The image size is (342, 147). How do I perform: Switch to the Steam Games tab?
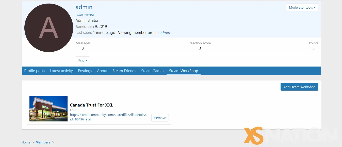(153, 71)
